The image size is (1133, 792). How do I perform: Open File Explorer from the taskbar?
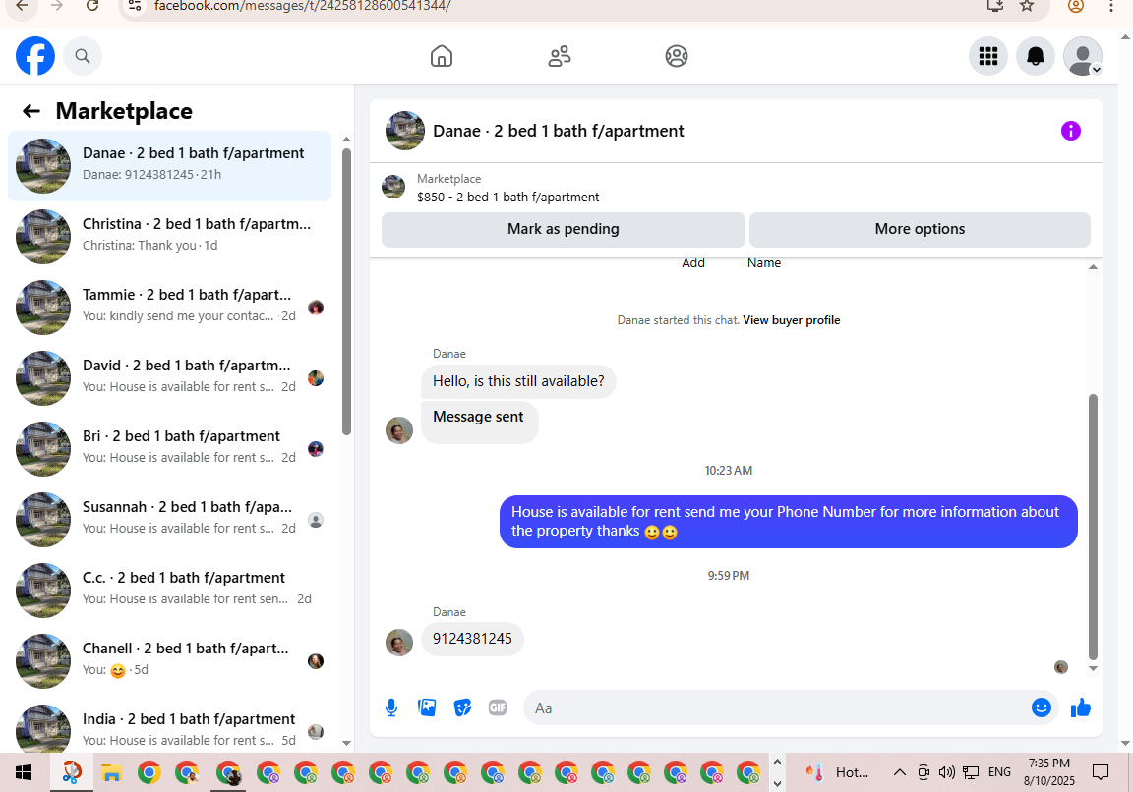(x=110, y=772)
